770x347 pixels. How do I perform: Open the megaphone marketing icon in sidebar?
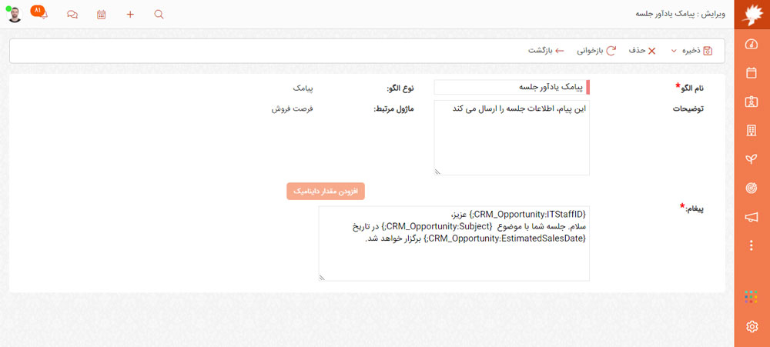coord(752,217)
